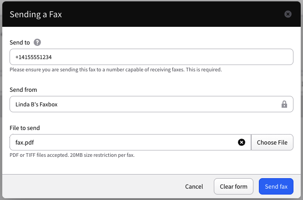The width and height of the screenshot is (303, 200).
Task: Click the PDF or TIFF size restriction note
Action: click(x=72, y=155)
